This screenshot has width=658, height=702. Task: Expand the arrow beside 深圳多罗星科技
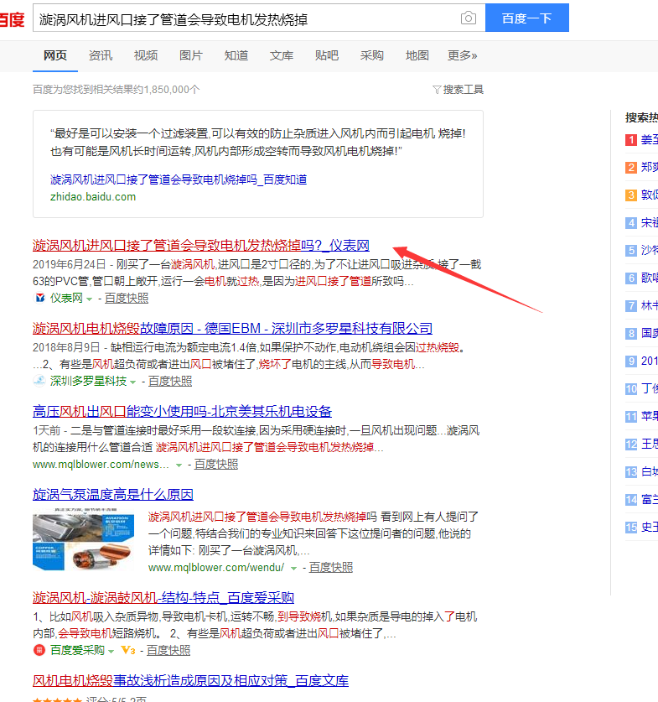tap(132, 382)
